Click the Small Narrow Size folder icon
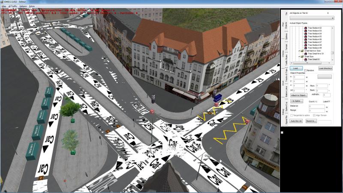This screenshot has width=343, height=193. point(302,51)
